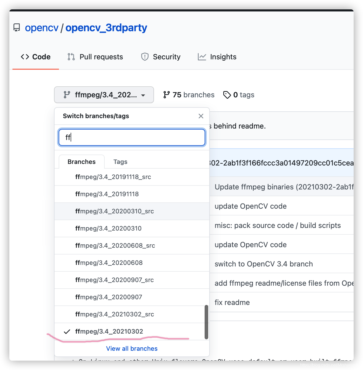Viewport: 363px width, 370px height.
Task: Click the branch icon beside 75 branches
Action: tap(166, 95)
